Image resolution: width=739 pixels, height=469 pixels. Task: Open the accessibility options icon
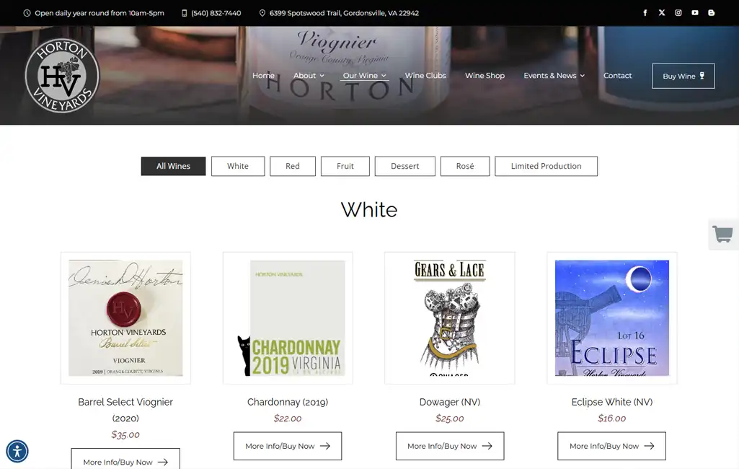[x=17, y=451]
